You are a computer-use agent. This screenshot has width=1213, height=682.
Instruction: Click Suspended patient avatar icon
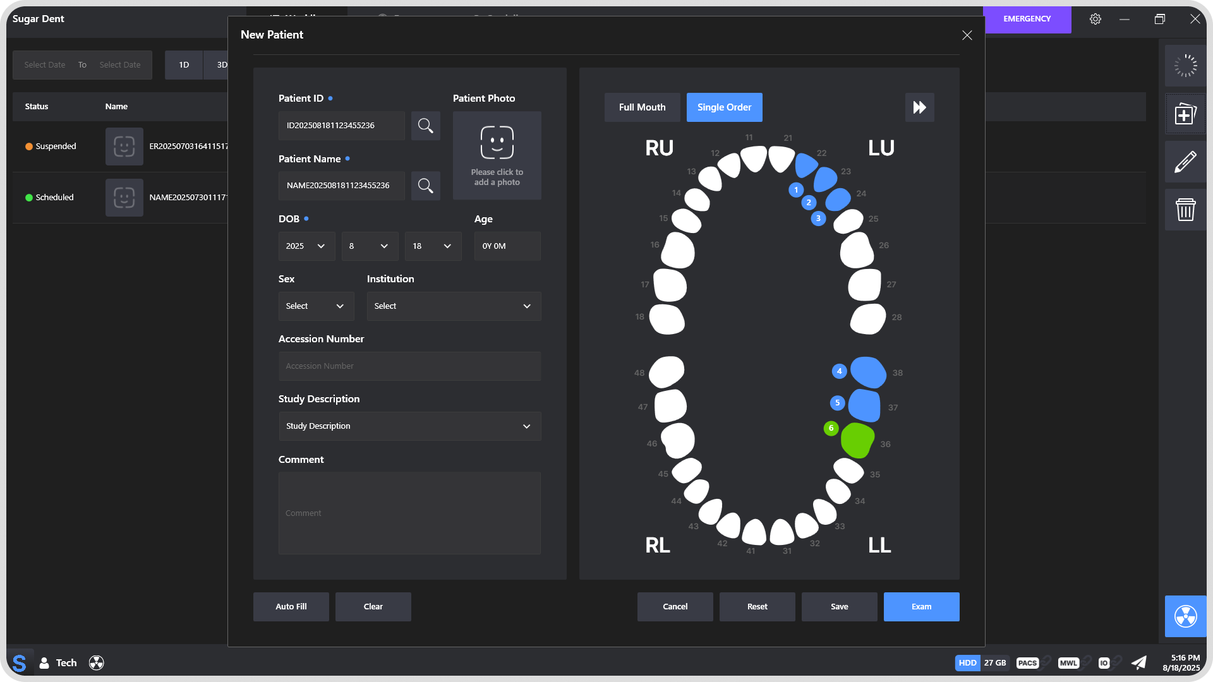(124, 147)
